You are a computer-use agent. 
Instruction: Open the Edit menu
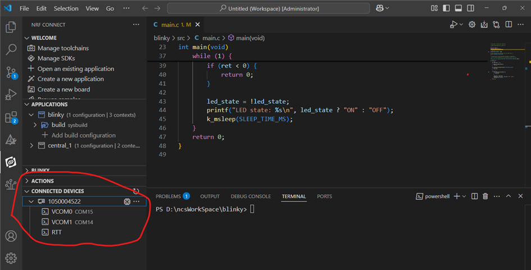[42, 8]
